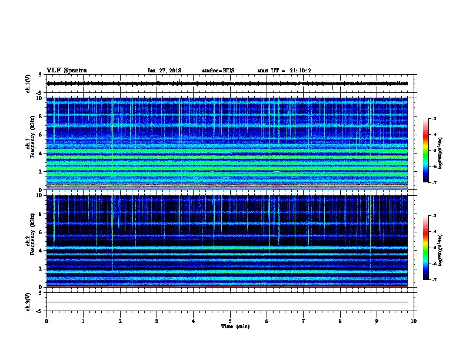The width and height of the screenshot is (466, 360).
Task: Click the time axis tick label "3"
Action: coord(157,321)
